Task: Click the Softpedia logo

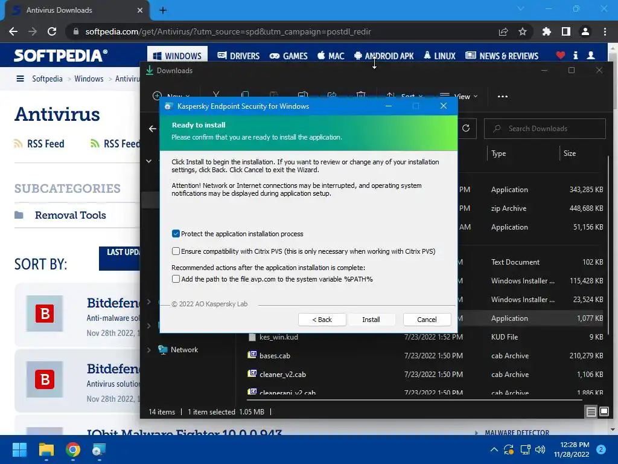Action: pos(60,56)
